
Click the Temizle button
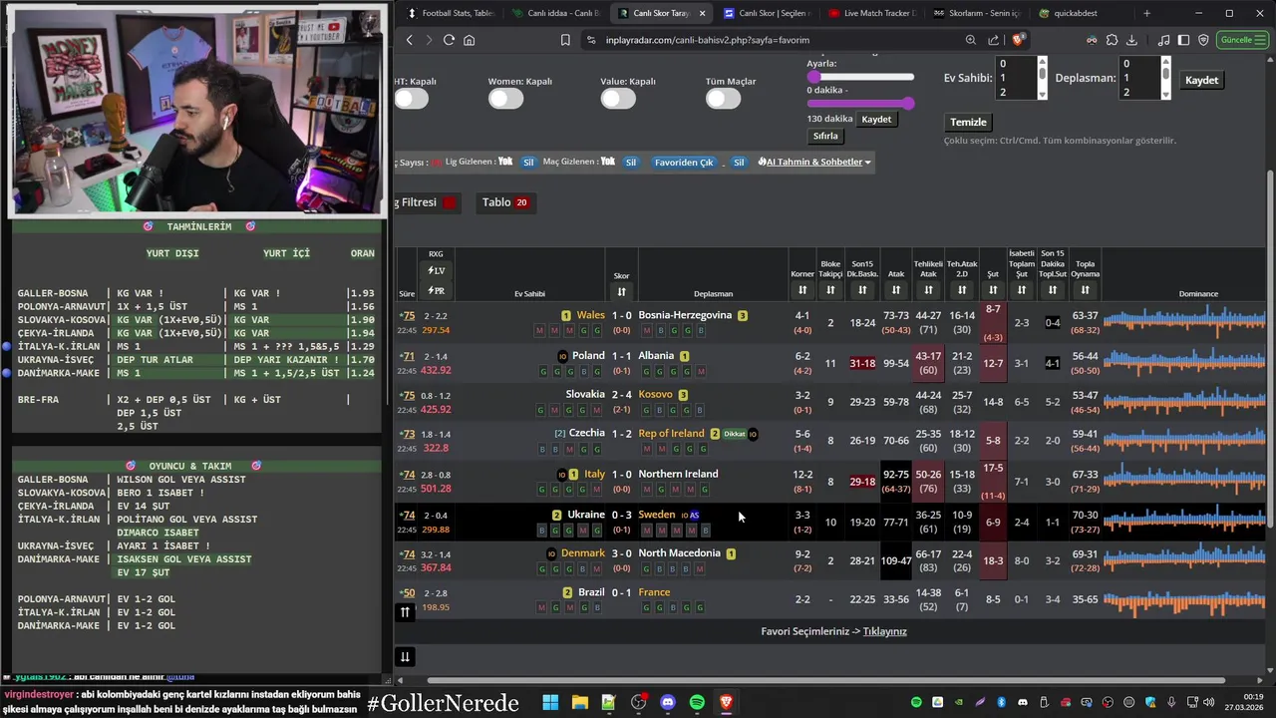[x=968, y=122]
